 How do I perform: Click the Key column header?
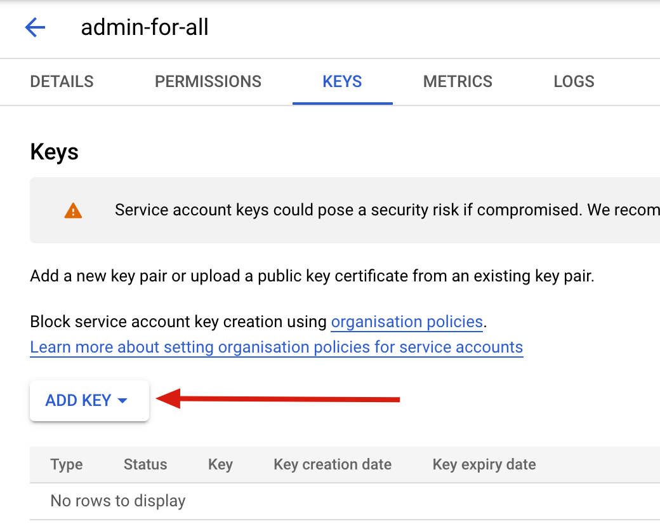click(x=220, y=464)
